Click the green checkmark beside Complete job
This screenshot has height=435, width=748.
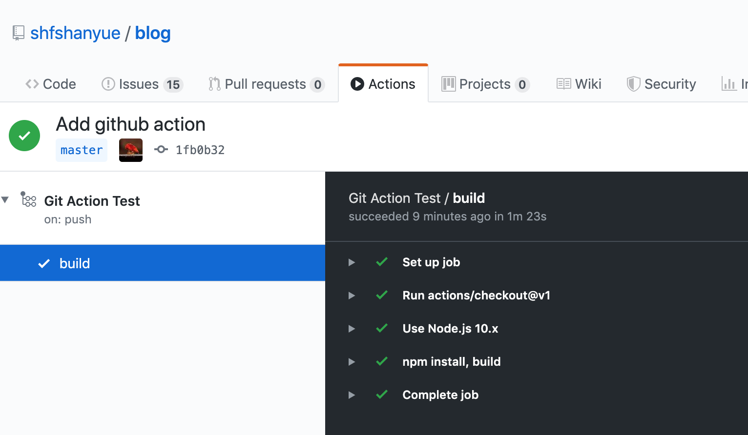tap(382, 395)
